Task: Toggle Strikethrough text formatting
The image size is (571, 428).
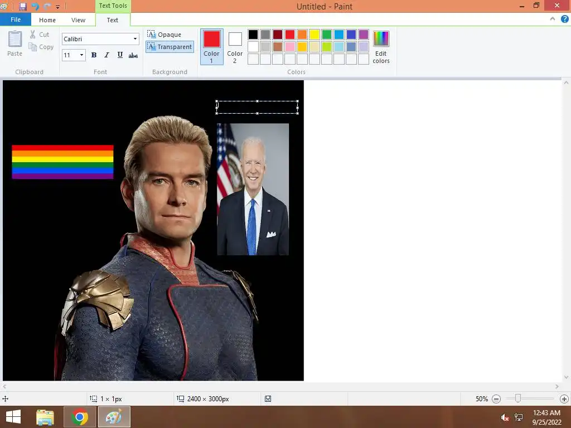Action: point(133,55)
